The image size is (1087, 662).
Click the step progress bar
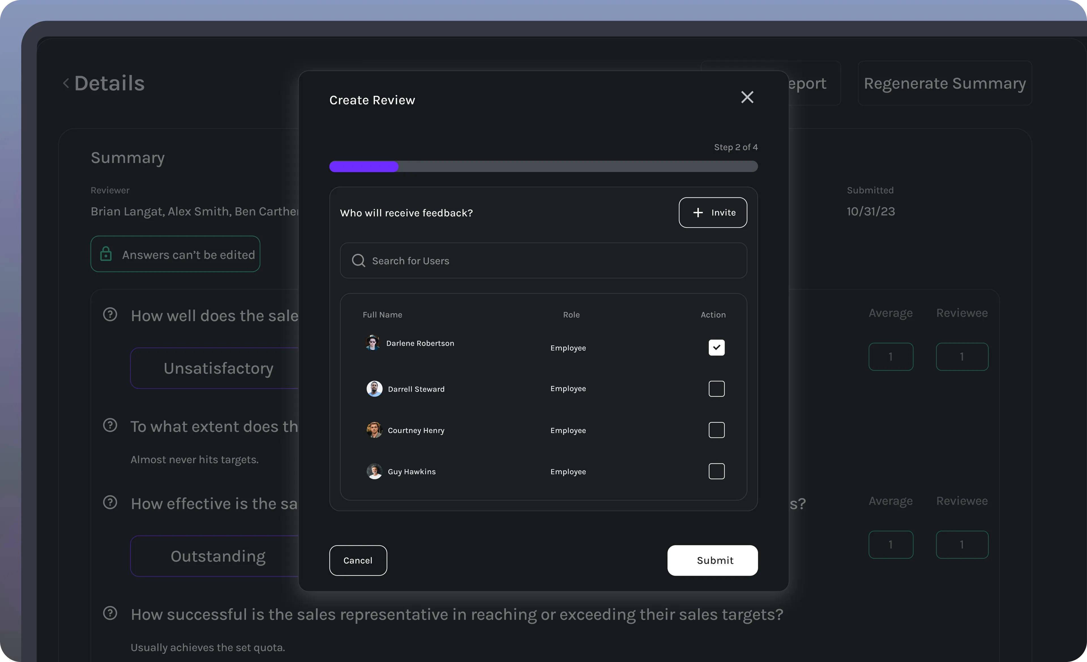pyautogui.click(x=543, y=167)
